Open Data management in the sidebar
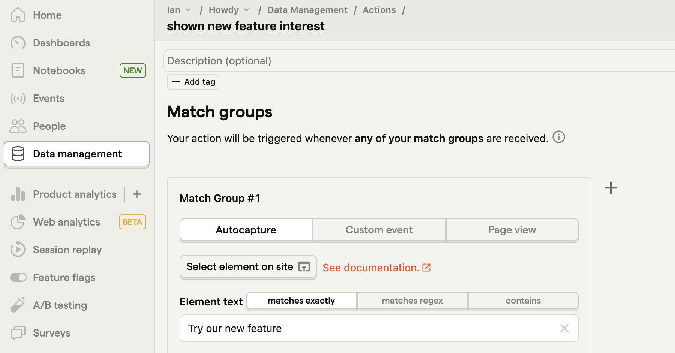This screenshot has height=353, width=675. point(76,154)
